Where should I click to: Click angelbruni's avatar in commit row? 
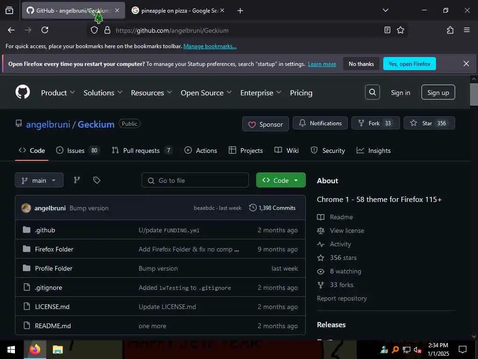pyautogui.click(x=26, y=208)
